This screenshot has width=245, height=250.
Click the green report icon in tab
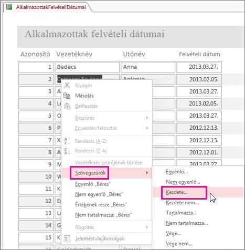pyautogui.click(x=9, y=7)
